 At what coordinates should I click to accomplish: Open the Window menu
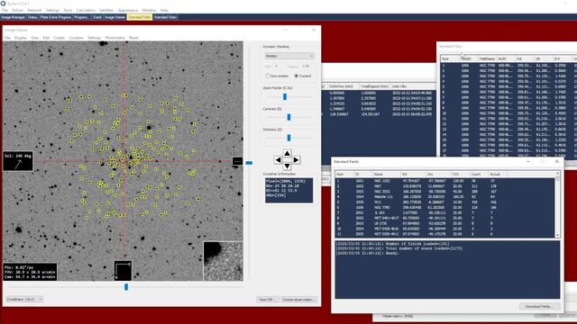coord(149,10)
